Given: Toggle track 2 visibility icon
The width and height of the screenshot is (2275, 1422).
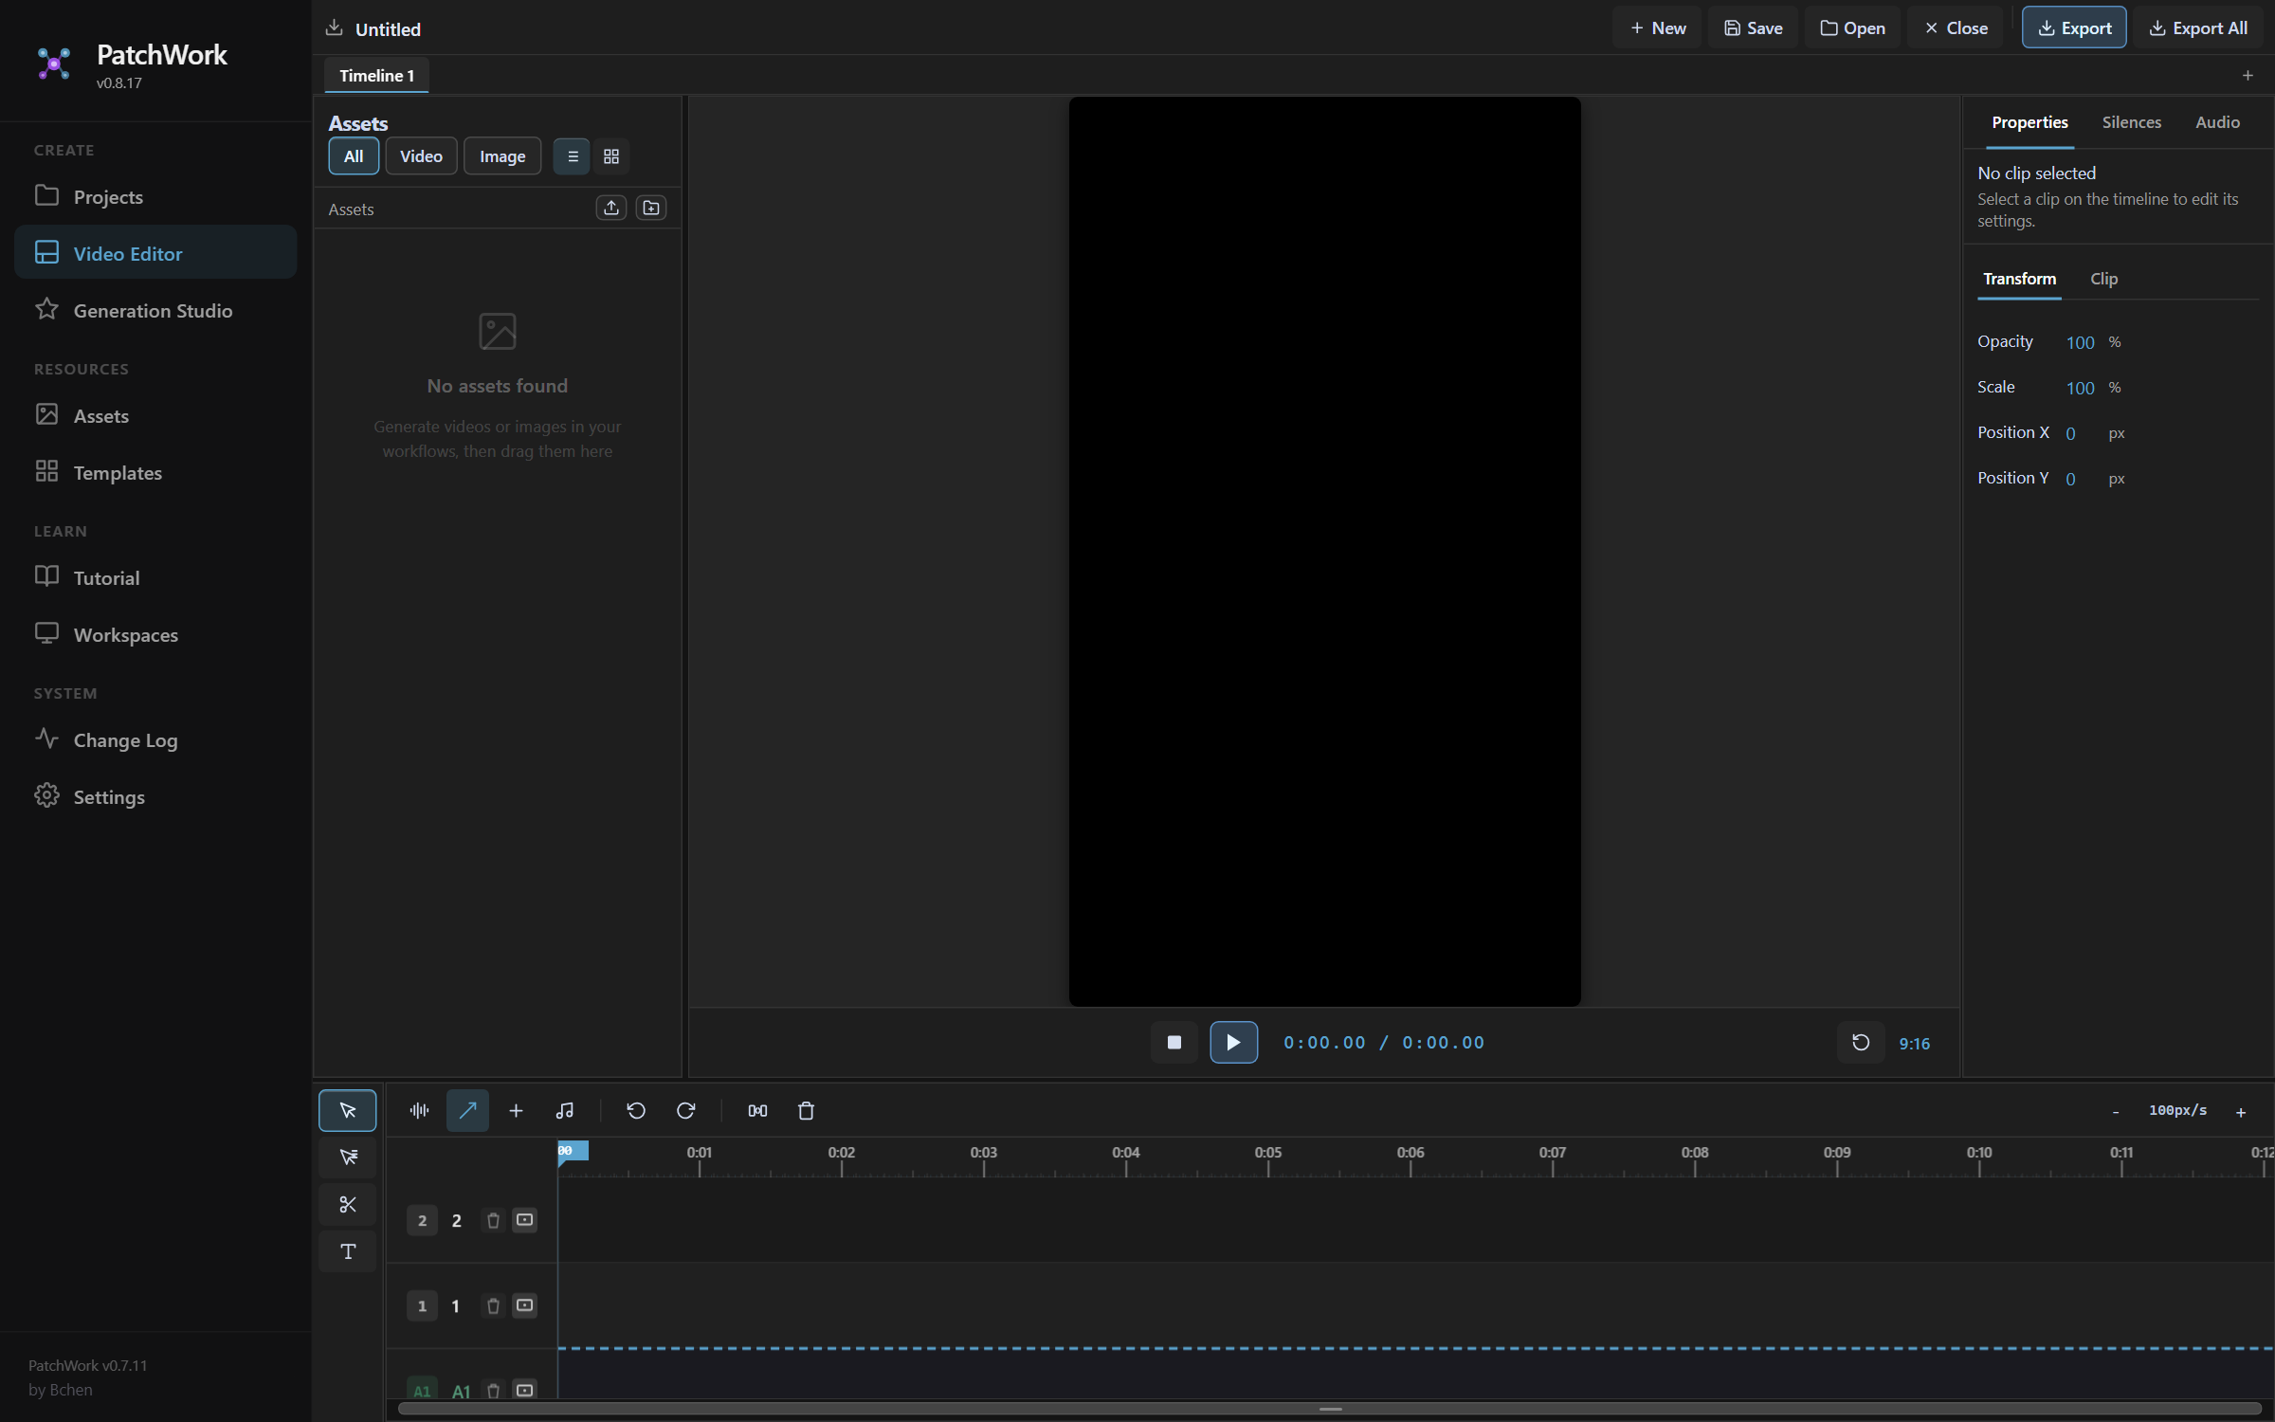Looking at the screenshot, I should [524, 1220].
